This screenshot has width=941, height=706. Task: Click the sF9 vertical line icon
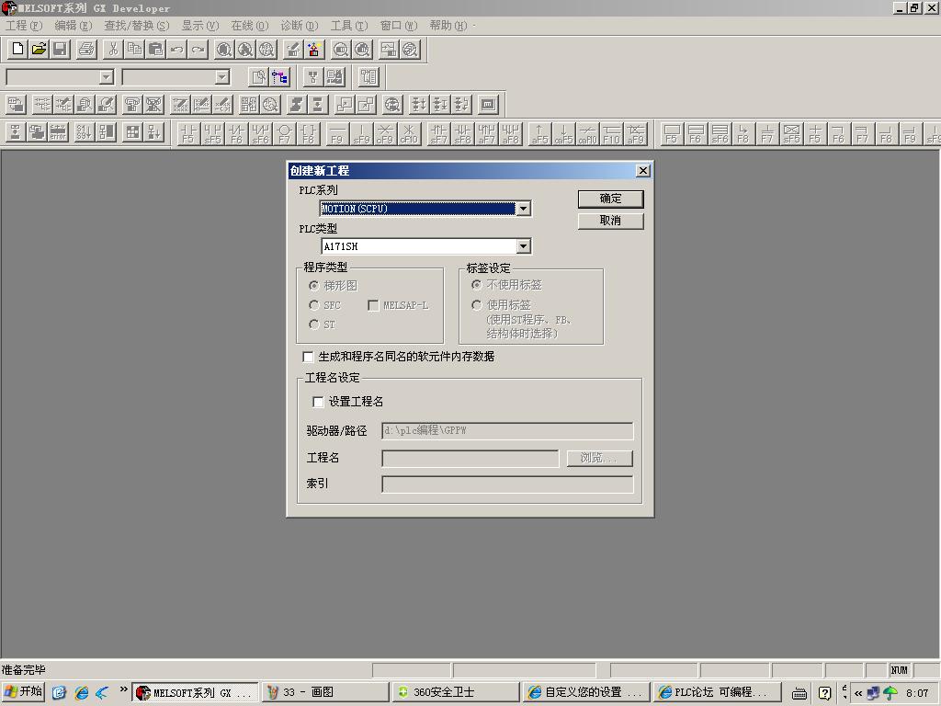(x=360, y=133)
